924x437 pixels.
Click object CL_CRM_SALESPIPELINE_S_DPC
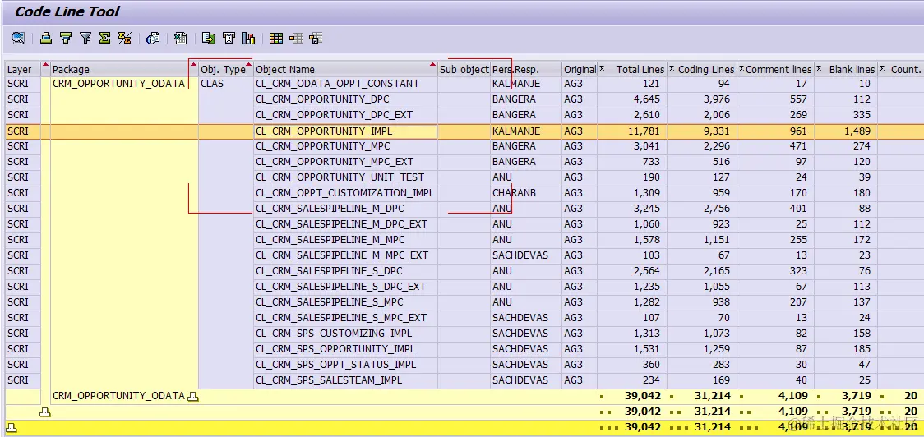345,271
